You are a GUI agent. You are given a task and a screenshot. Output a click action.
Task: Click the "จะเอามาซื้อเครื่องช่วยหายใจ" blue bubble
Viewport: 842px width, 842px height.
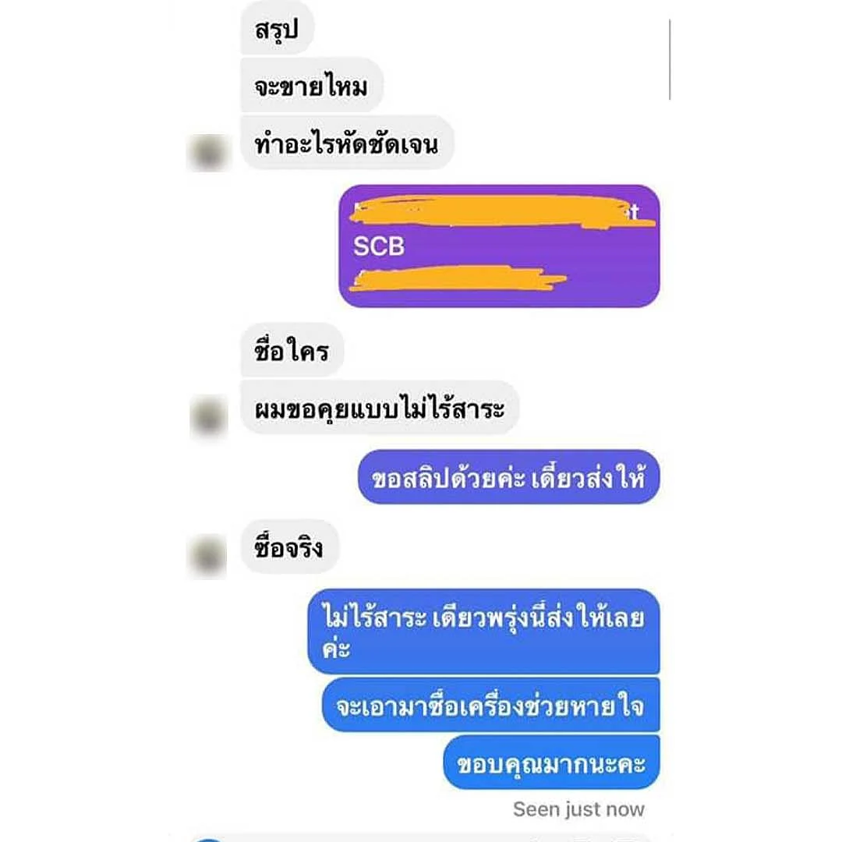point(491,705)
